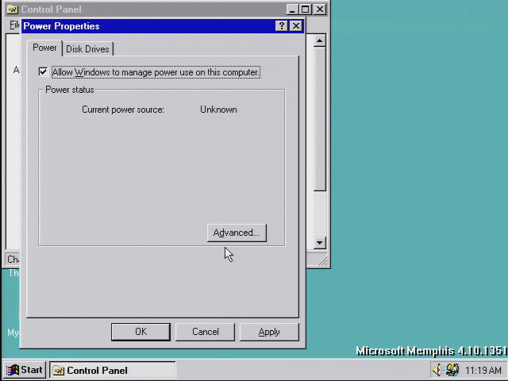
Task: Click the Control Panel title bar icon
Action: pos(13,10)
